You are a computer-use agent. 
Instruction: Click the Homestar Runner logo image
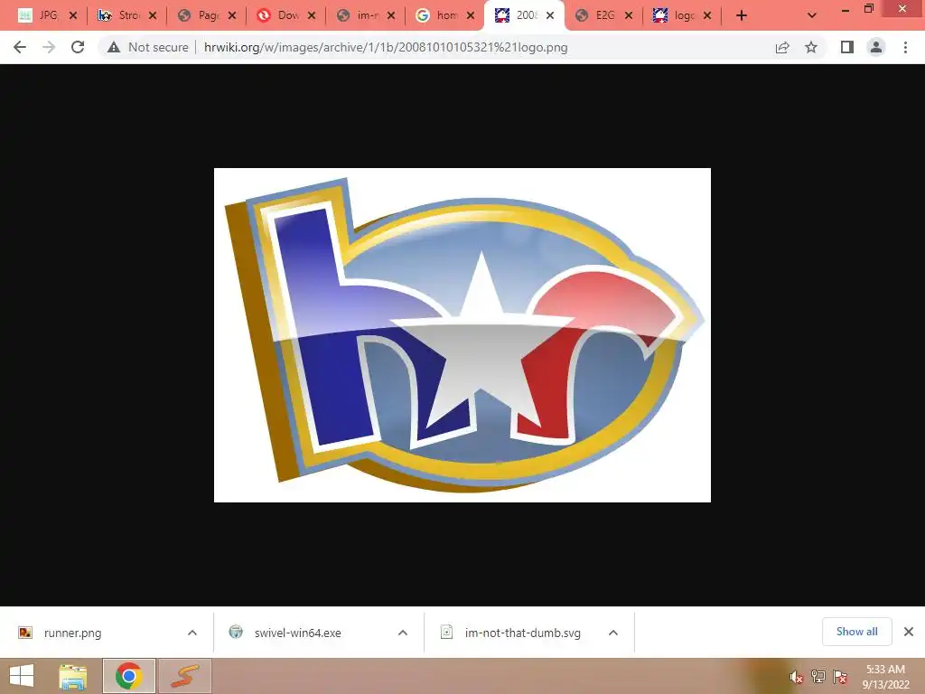tap(462, 334)
